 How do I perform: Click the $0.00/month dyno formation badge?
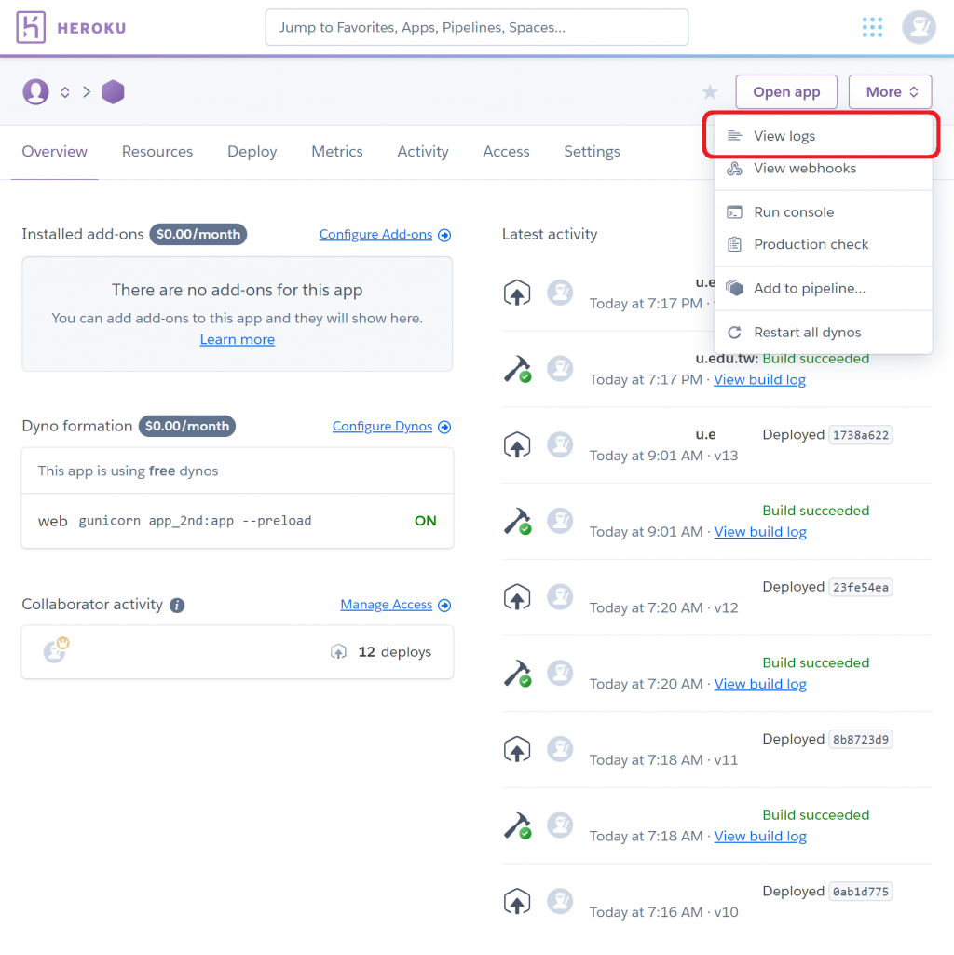tap(186, 427)
